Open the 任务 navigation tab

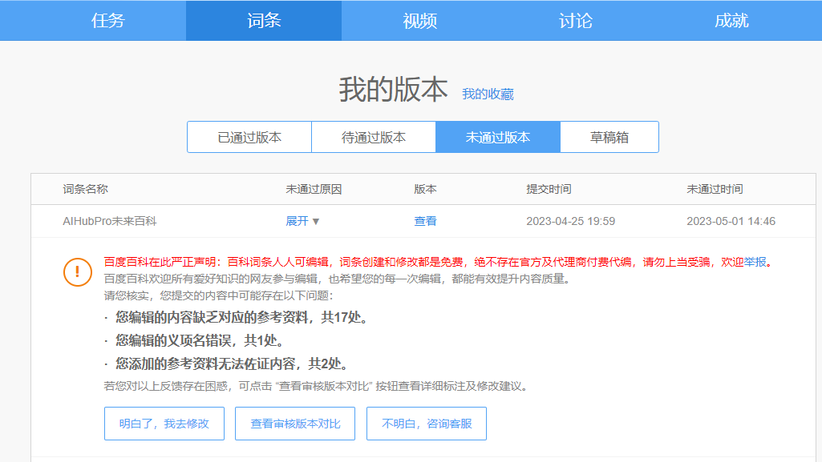click(108, 20)
